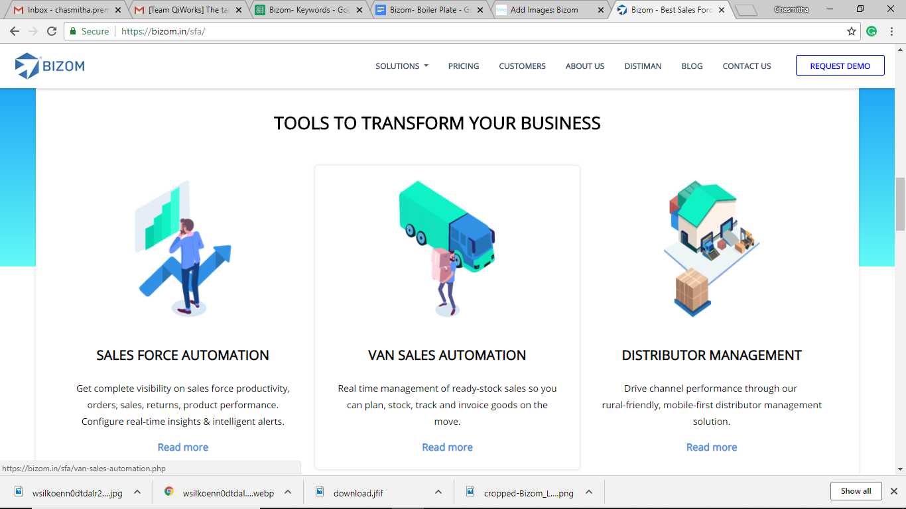Open About Us in the navigation
906x509 pixels.
pos(585,66)
